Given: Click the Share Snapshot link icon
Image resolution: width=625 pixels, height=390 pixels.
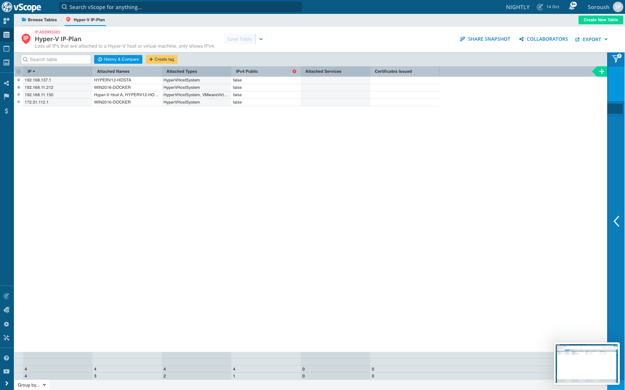Looking at the screenshot, I should [x=463, y=39].
